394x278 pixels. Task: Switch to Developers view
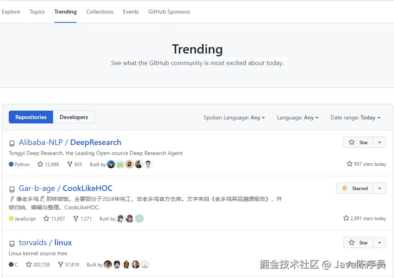click(x=74, y=117)
